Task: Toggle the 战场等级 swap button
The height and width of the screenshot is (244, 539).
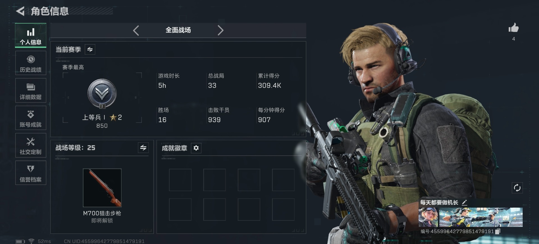Action: [x=143, y=147]
